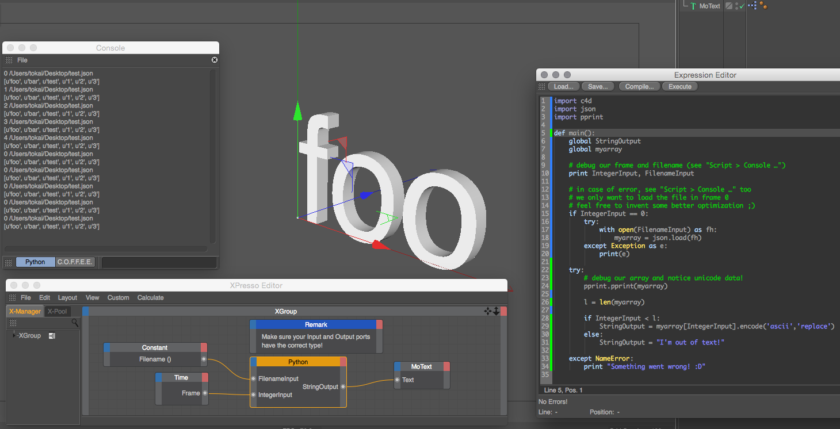Click the MoText object's green T icon
Screen dimensions: 840x429
[693, 6]
